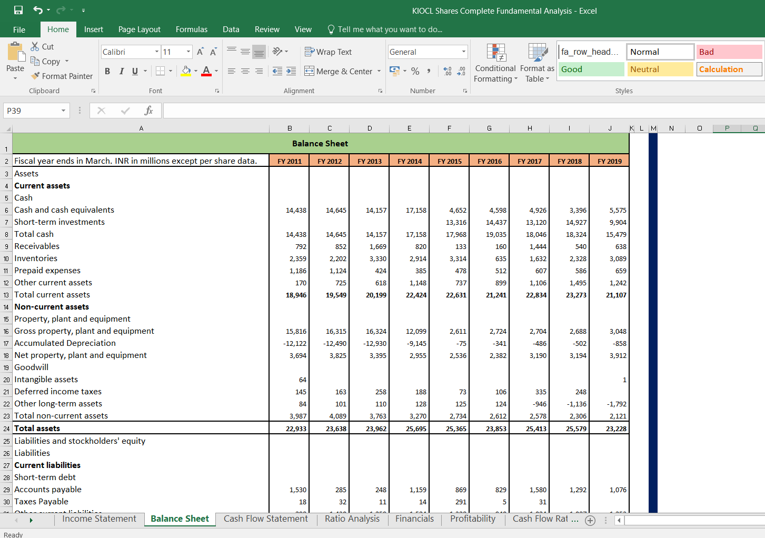This screenshot has width=765, height=538.
Task: Undo the last action
Action: tap(38, 11)
